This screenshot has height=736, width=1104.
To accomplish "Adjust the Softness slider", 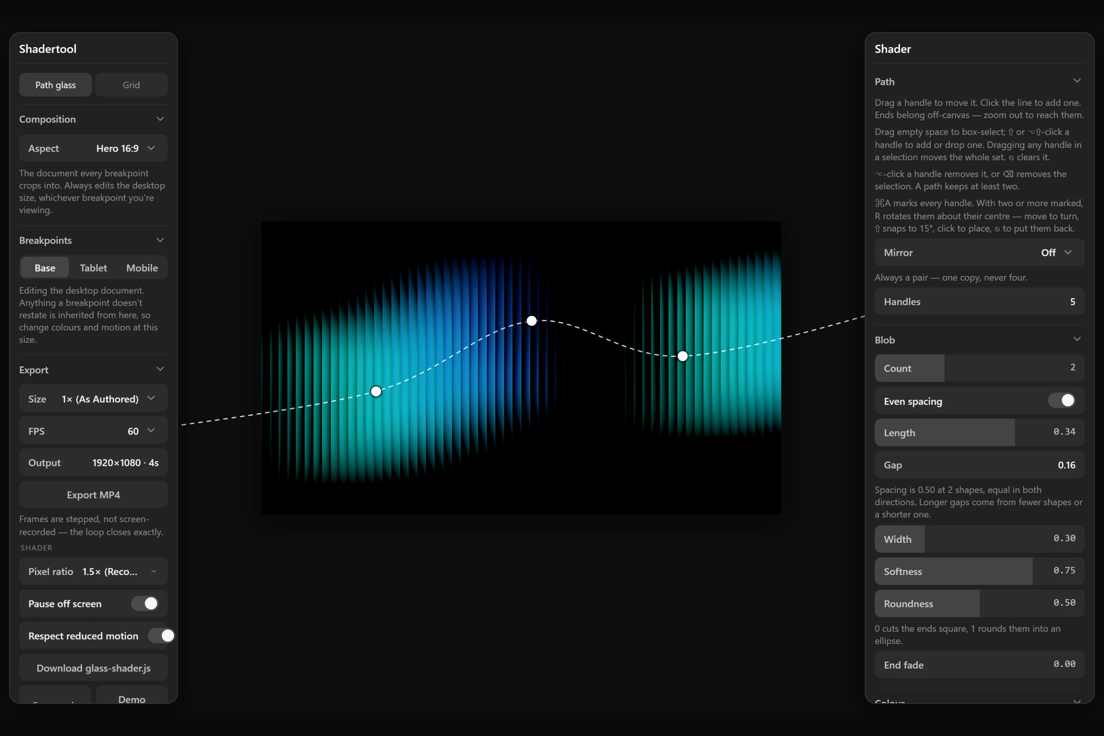I will [x=979, y=571].
